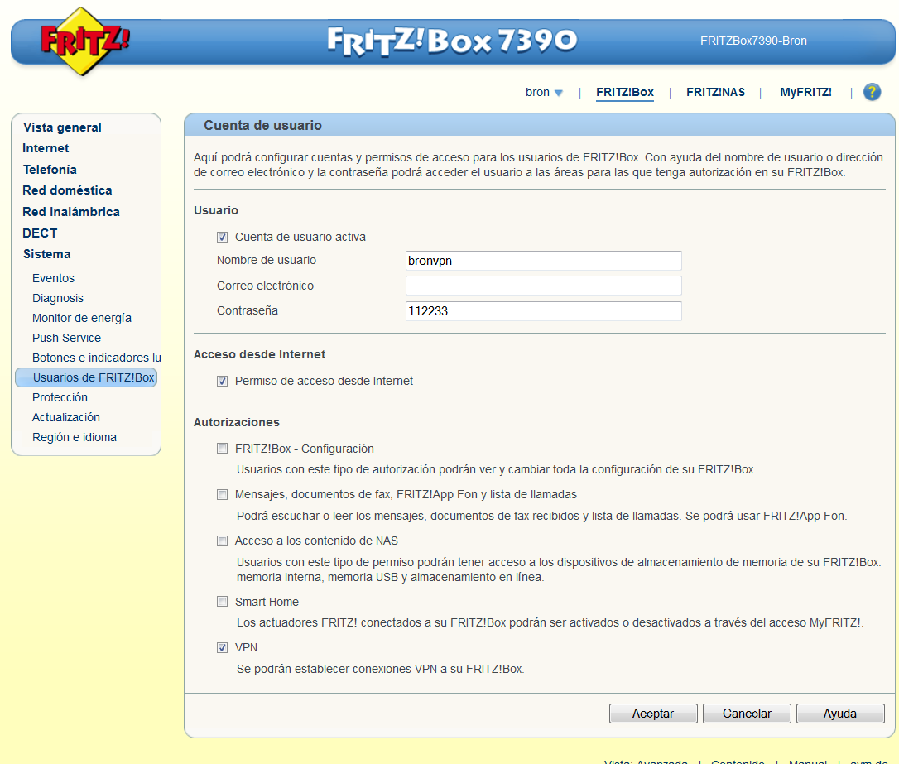Toggle Cuenta de usuario activa checkbox
This screenshot has height=764, width=899.
pos(223,238)
